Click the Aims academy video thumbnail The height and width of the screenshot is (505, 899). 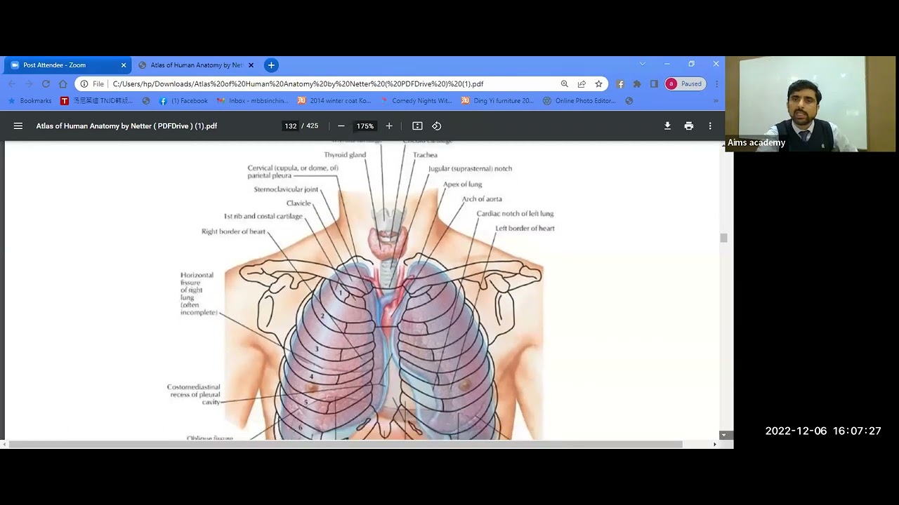coord(811,104)
